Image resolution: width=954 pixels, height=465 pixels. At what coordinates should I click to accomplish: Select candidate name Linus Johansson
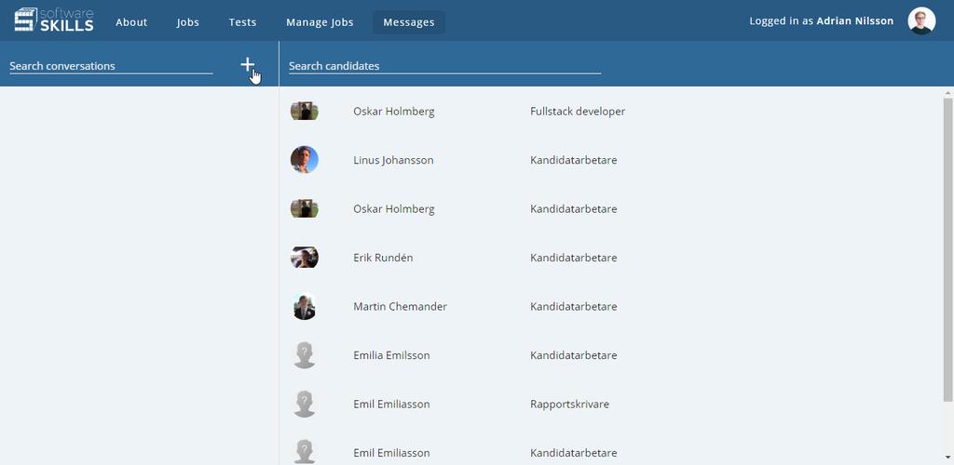click(x=393, y=160)
